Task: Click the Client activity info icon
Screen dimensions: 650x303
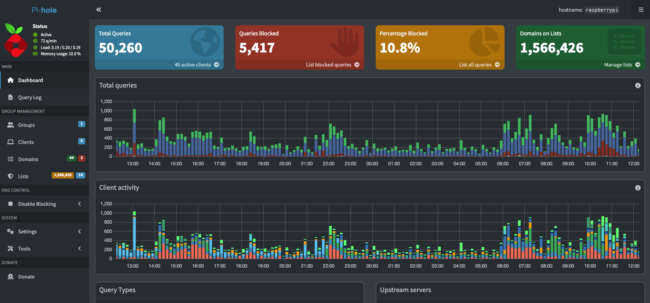Action: [x=638, y=188]
